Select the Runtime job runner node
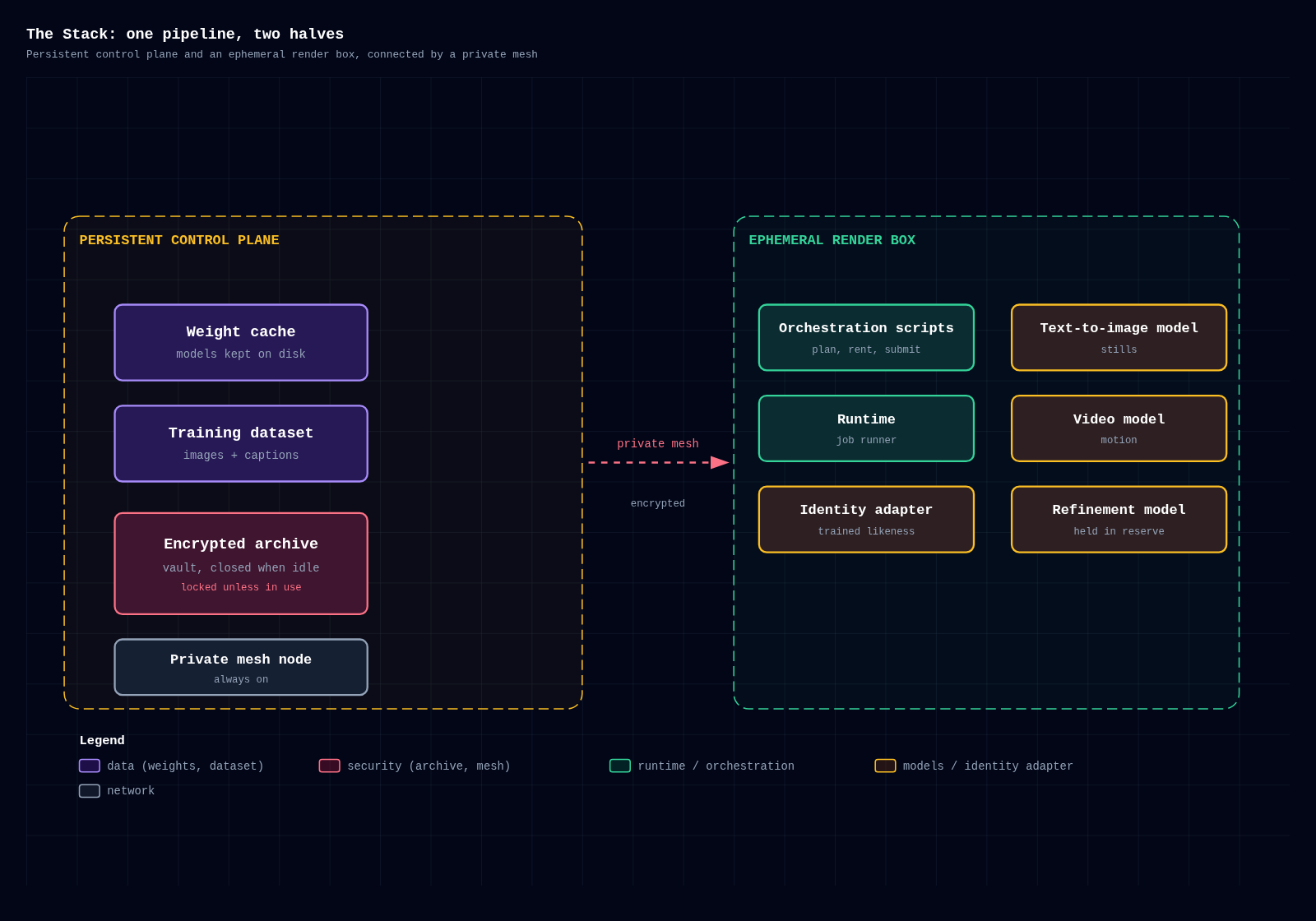The image size is (1316, 921). point(866,428)
